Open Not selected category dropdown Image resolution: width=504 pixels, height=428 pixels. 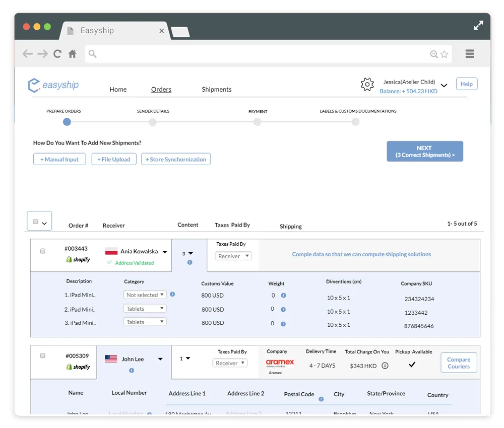point(145,295)
